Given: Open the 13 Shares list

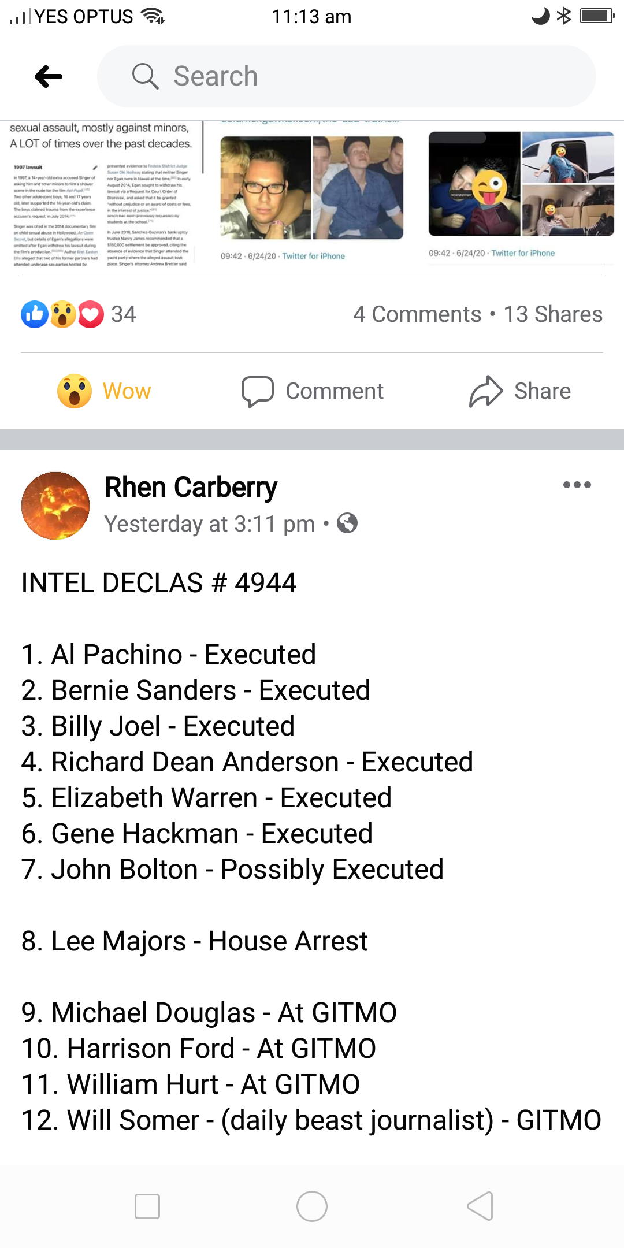Looking at the screenshot, I should click(x=553, y=314).
